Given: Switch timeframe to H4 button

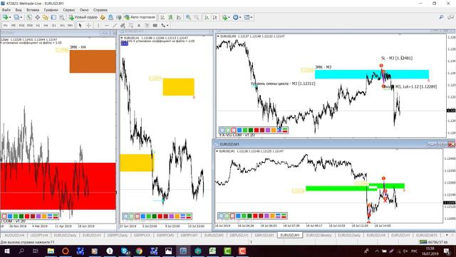Looking at the screenshot, I should click(x=46, y=26).
